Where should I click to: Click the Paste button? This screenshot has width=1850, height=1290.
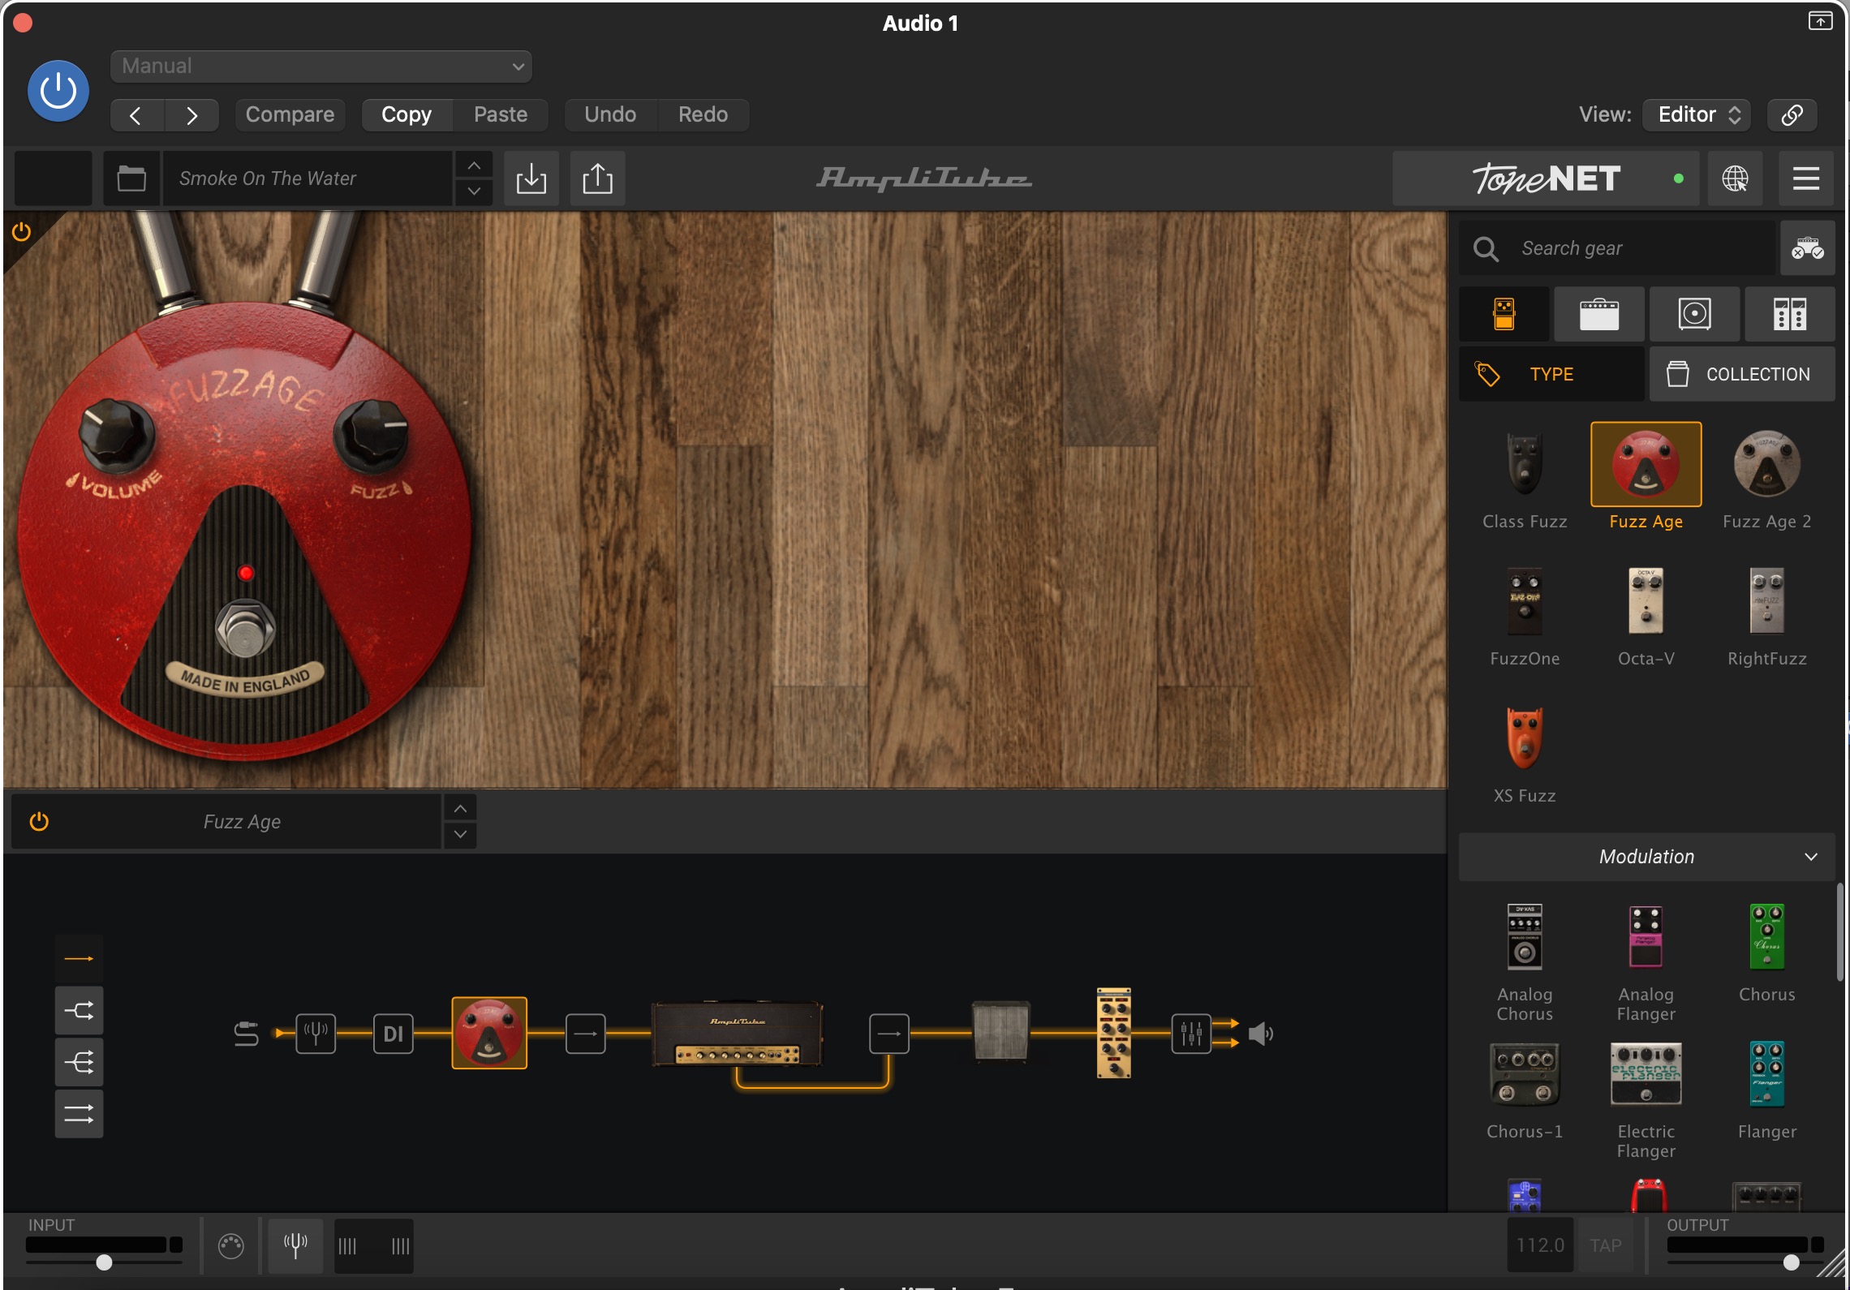coord(501,114)
